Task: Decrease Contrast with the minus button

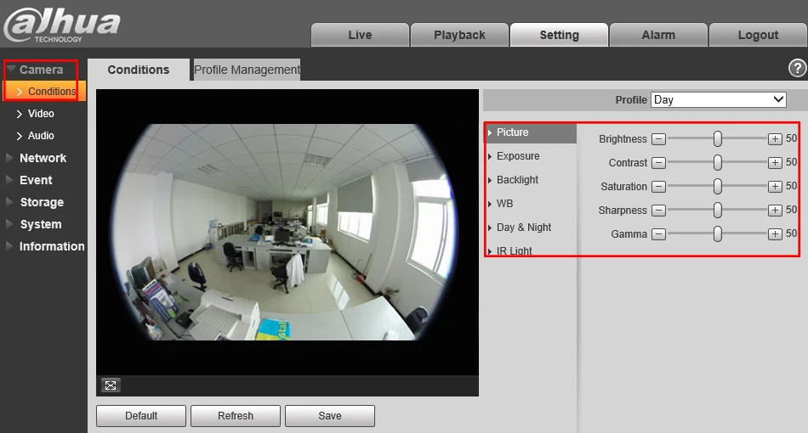Action: [x=658, y=162]
